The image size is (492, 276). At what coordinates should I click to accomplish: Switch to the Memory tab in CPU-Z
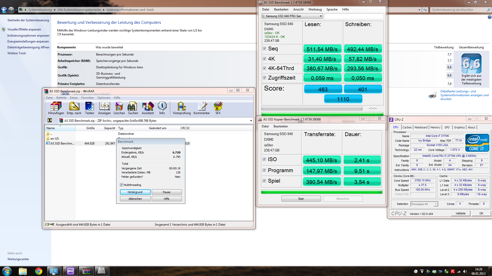(x=435, y=127)
